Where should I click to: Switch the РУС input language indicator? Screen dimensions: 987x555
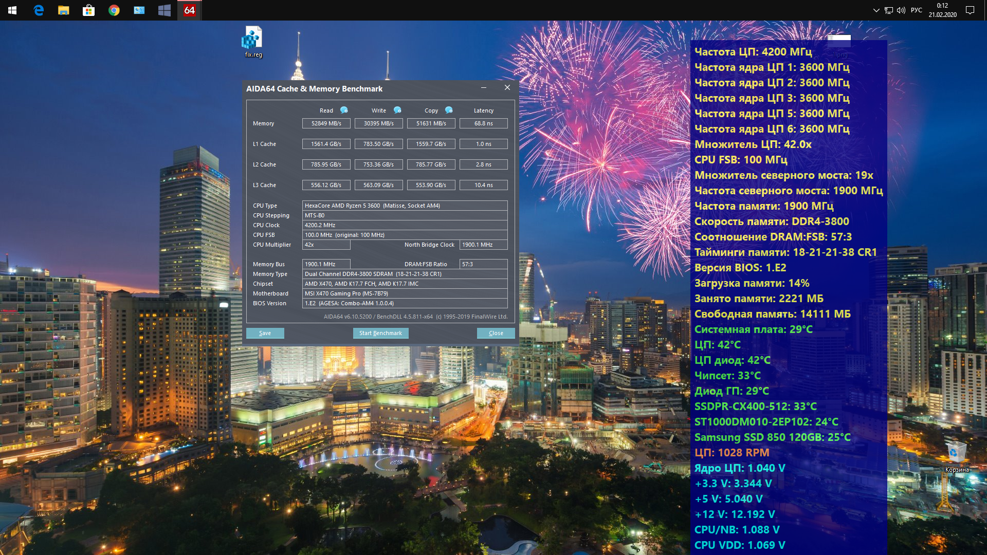click(916, 10)
